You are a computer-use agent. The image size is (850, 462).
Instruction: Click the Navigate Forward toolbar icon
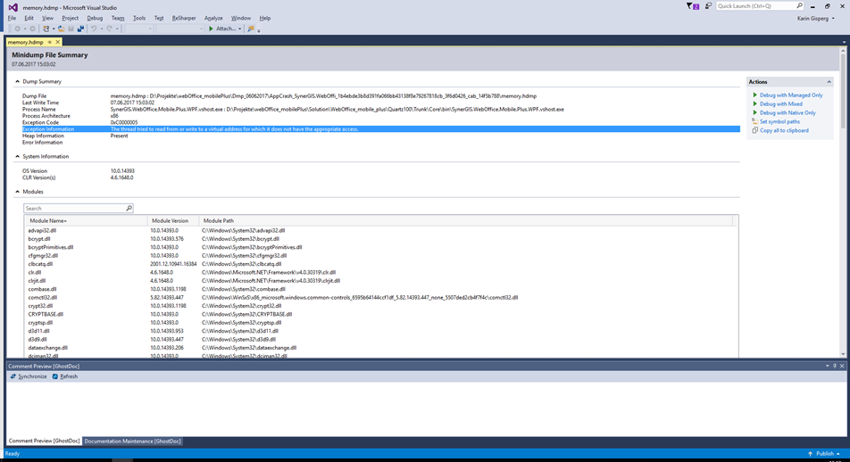pos(32,29)
